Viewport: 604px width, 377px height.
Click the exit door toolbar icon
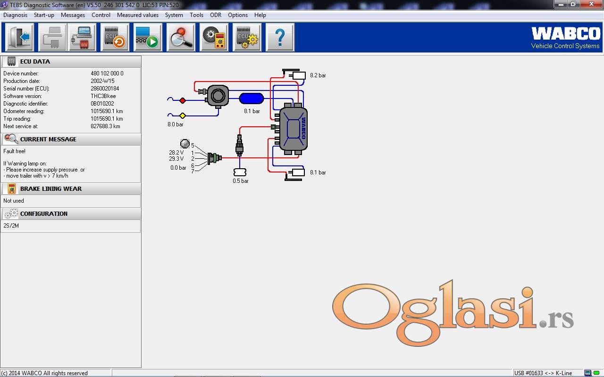coord(19,37)
